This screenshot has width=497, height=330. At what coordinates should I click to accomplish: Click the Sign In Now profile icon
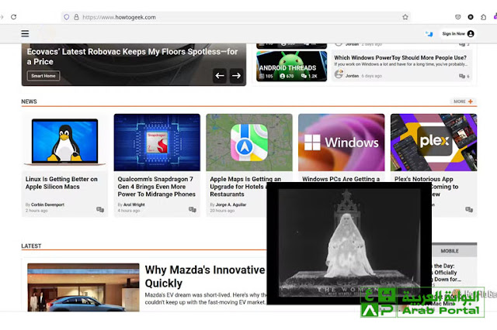(x=471, y=33)
